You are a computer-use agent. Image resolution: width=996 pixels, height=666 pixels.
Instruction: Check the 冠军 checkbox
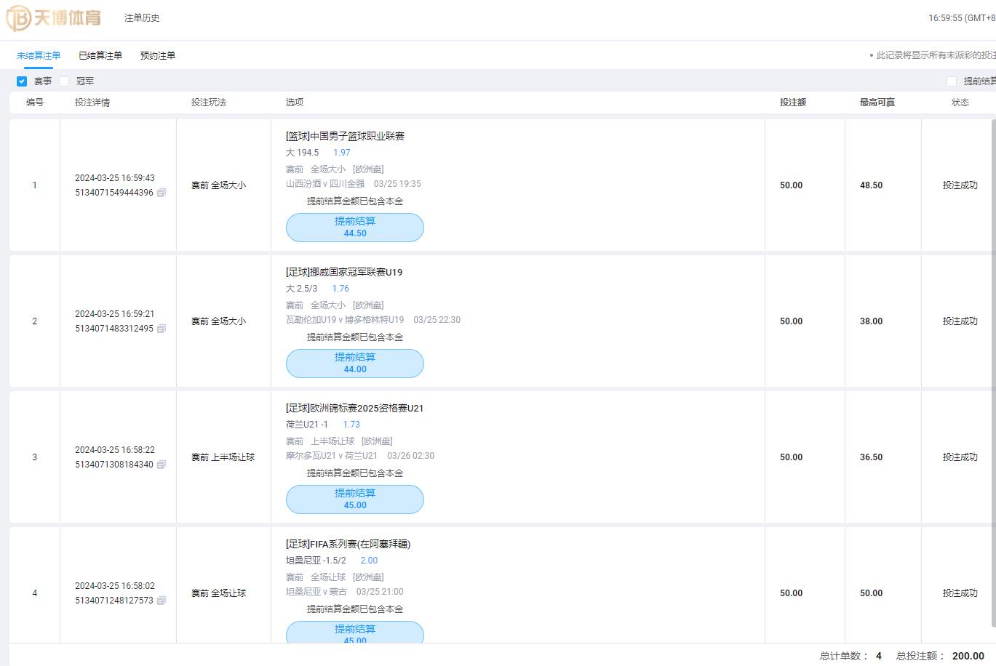[64, 81]
